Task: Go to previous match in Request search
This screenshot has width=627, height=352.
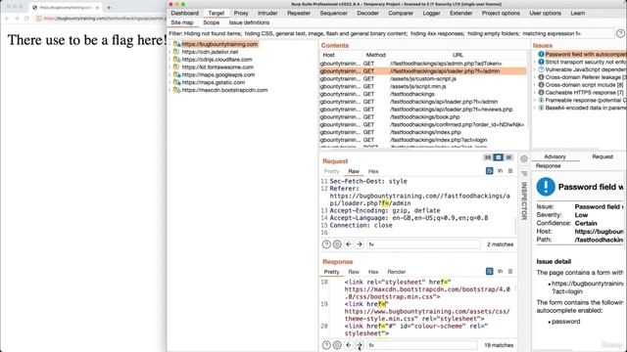Action: (x=349, y=244)
